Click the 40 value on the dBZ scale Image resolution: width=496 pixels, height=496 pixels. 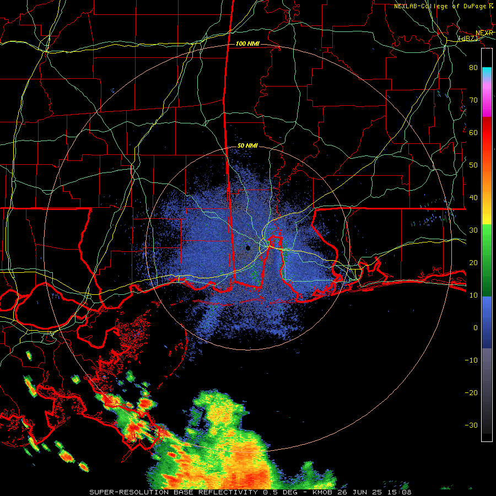473,198
